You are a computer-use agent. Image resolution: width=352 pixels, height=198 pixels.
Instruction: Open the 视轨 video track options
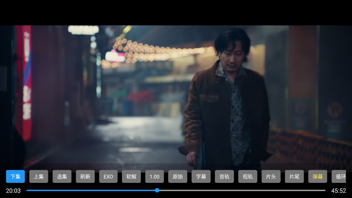pyautogui.click(x=248, y=176)
